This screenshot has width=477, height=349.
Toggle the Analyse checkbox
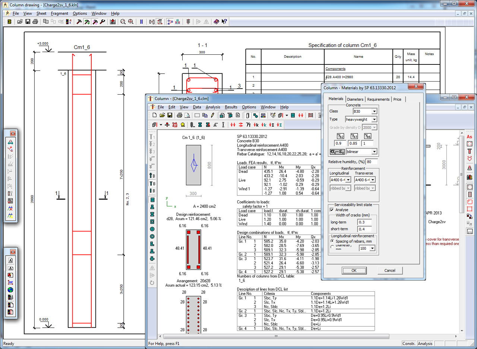pos(332,210)
